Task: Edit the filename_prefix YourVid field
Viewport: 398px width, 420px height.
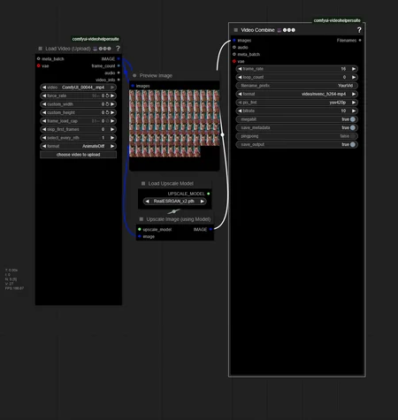Action: tap(296, 86)
